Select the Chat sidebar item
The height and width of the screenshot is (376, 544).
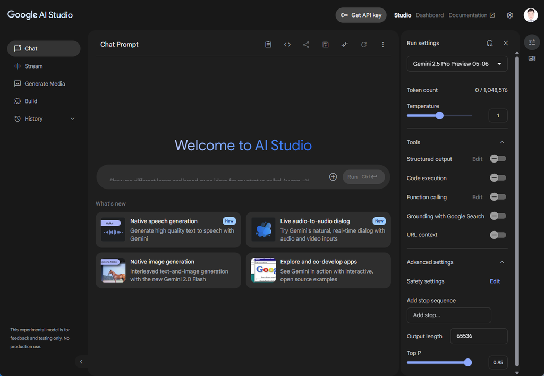point(44,48)
